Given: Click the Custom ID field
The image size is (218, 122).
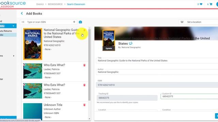Looking at the screenshot, I should click(189, 96).
